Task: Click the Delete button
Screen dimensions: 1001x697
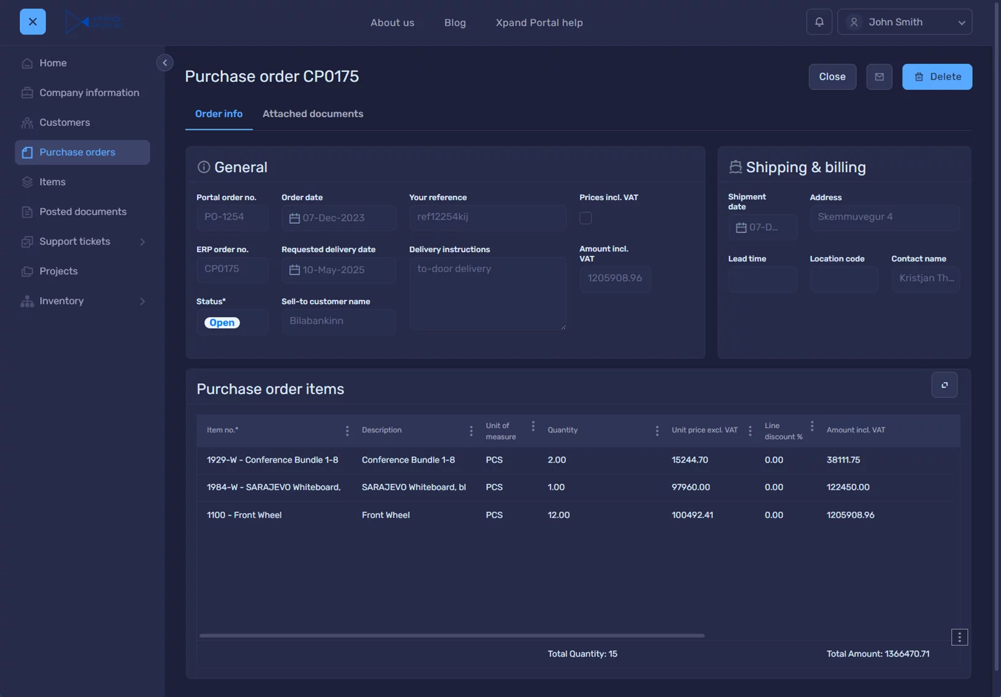Action: (936, 77)
